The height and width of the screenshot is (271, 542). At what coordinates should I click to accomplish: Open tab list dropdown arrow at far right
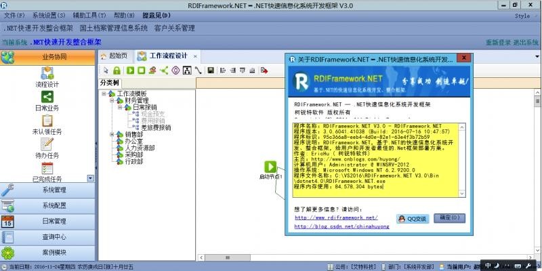[537, 56]
